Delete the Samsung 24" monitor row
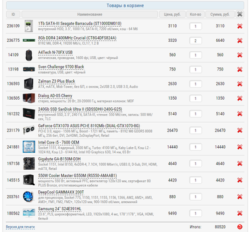The height and width of the screenshot is (232, 250). (x=239, y=213)
